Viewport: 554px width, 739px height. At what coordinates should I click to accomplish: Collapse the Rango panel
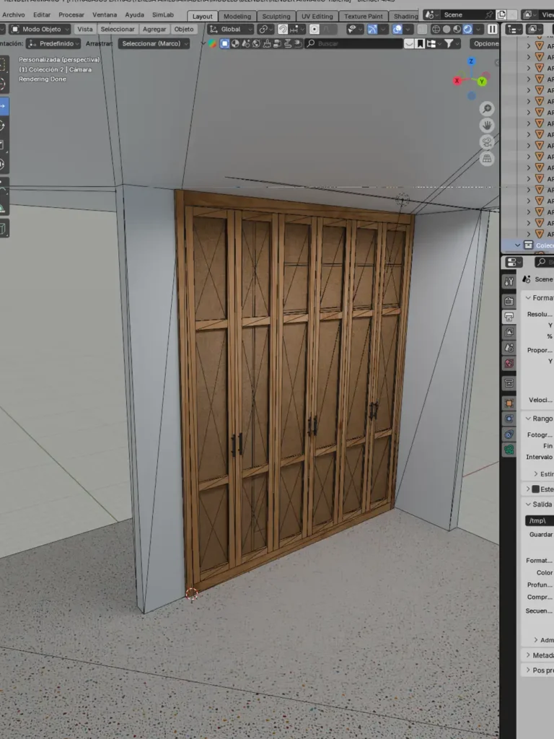tap(528, 419)
